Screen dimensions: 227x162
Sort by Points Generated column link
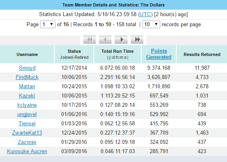click(159, 54)
